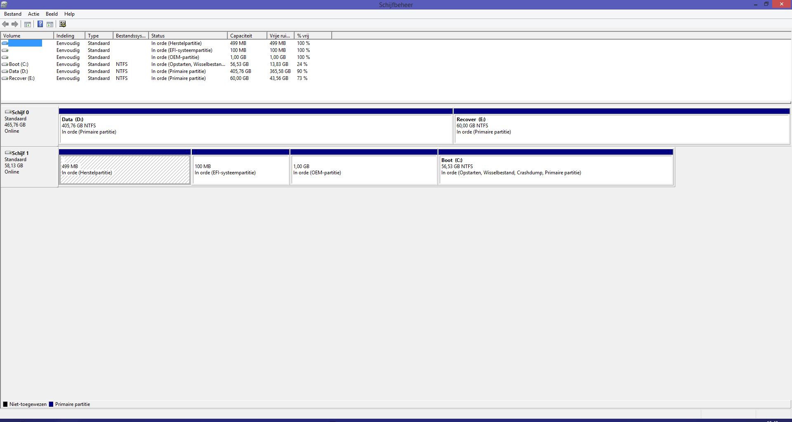Click the '24 %' free percentage cell
The width and height of the screenshot is (792, 422).
click(x=302, y=64)
